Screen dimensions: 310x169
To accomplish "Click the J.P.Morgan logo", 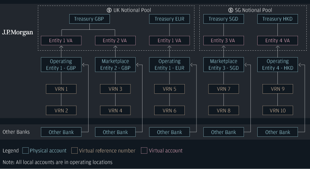I will coord(18,32).
